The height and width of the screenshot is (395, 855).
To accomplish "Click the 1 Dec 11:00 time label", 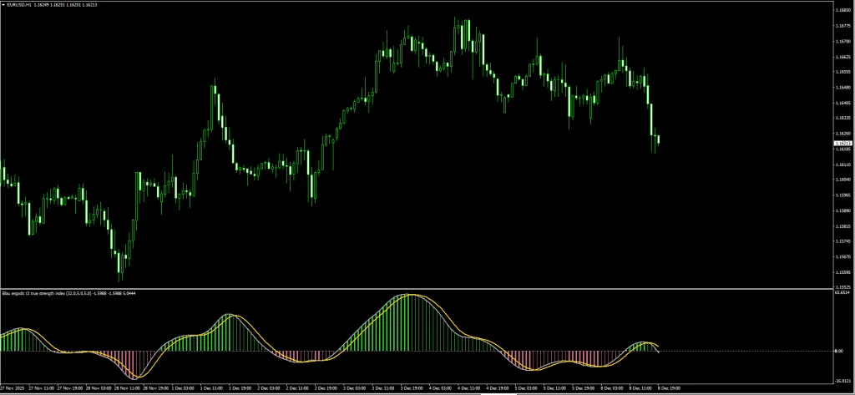I will pyautogui.click(x=210, y=388).
